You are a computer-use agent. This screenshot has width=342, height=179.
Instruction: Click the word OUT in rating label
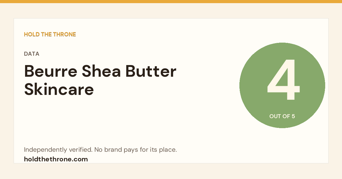274,116
